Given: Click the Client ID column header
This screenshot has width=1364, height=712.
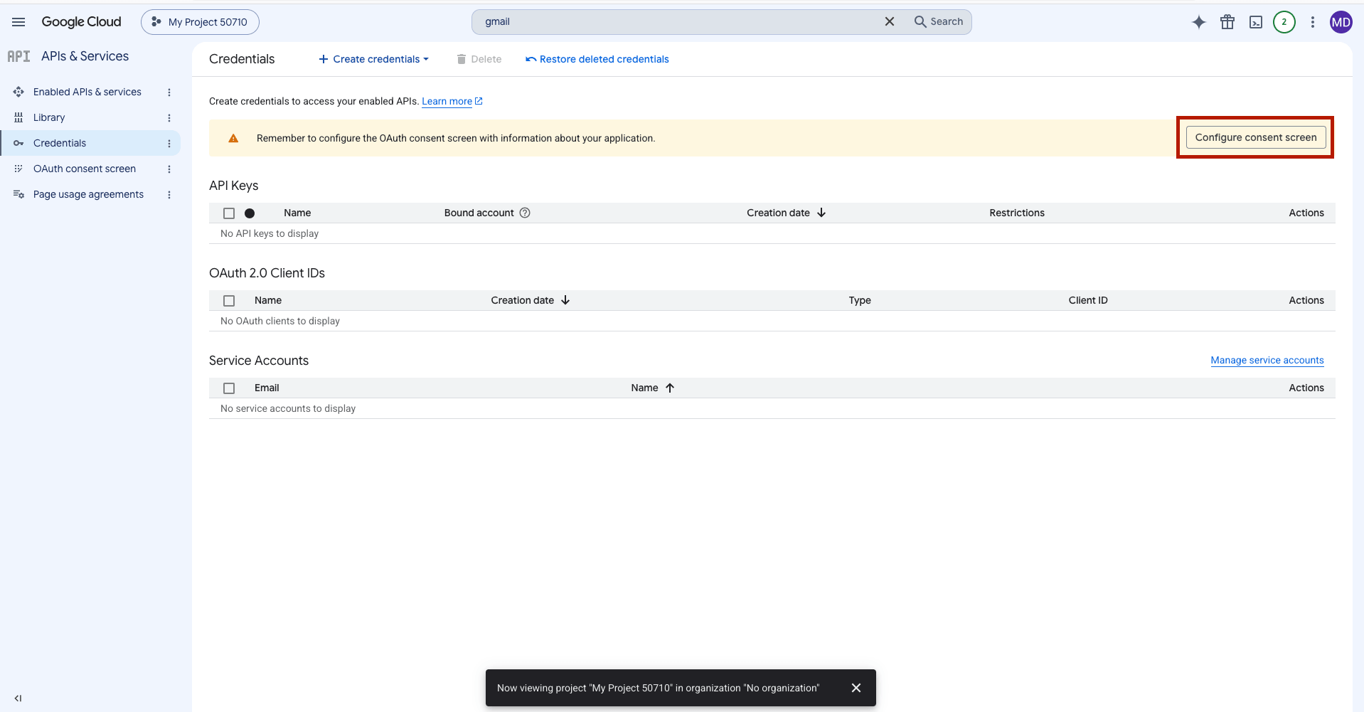Looking at the screenshot, I should coord(1088,300).
